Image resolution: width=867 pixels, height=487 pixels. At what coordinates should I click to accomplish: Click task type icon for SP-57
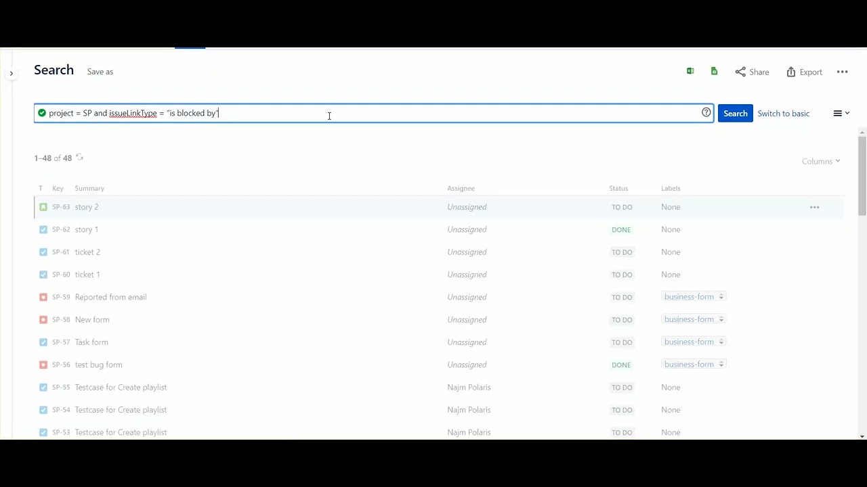click(x=43, y=342)
